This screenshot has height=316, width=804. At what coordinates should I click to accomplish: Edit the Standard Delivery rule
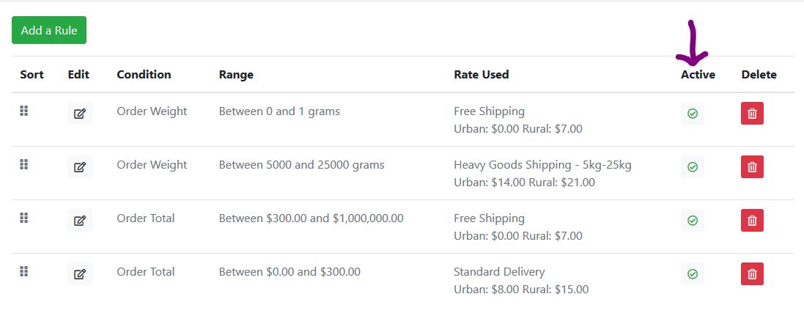coord(80,274)
